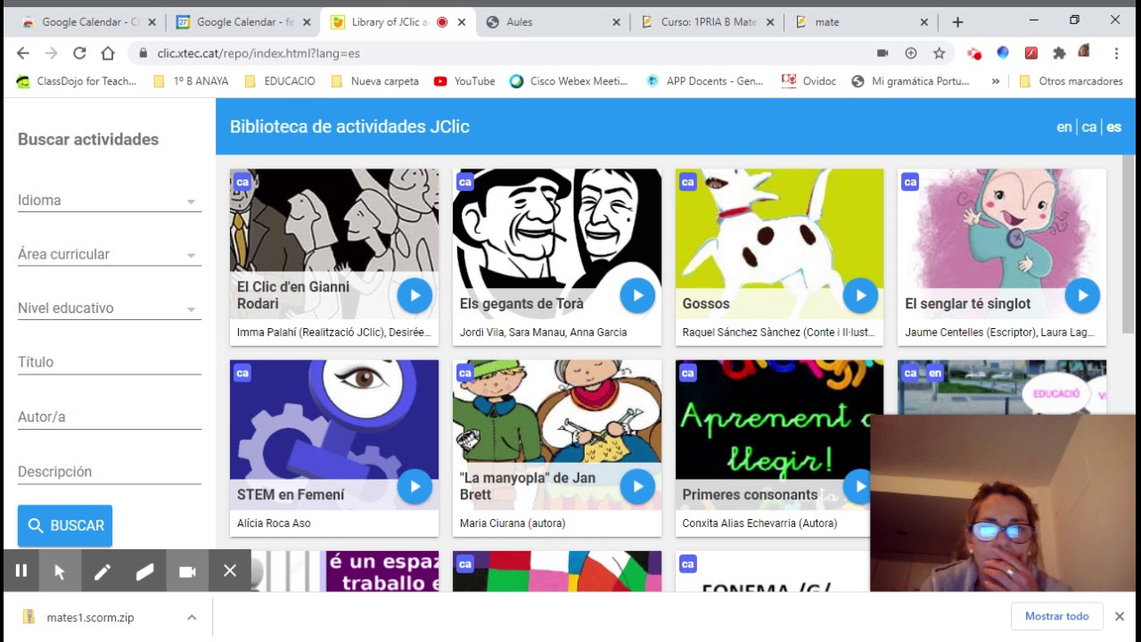Open the Área curricular dropdown
The height and width of the screenshot is (642, 1141).
pos(110,254)
